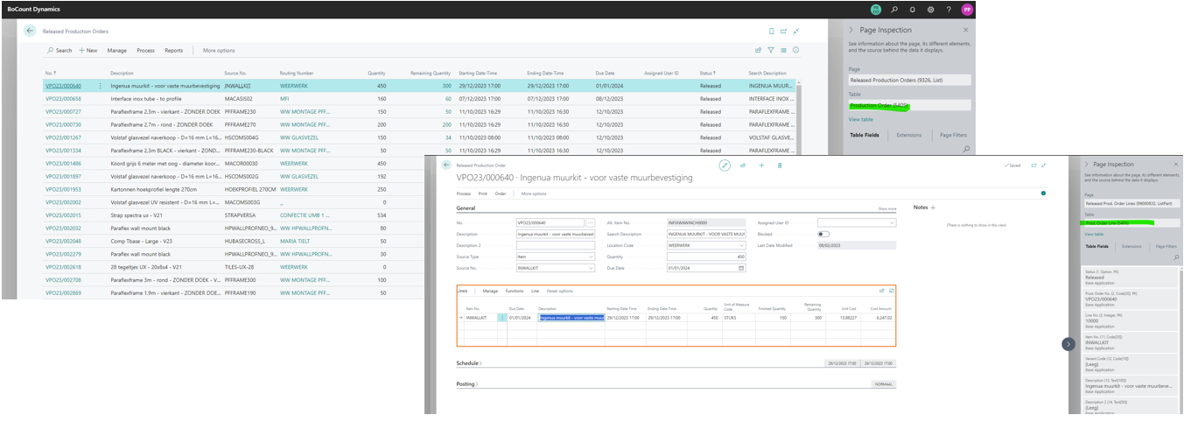Open the Location Code dropdown
Viewport: 1184px width, 443px height.
pyautogui.click(x=705, y=245)
